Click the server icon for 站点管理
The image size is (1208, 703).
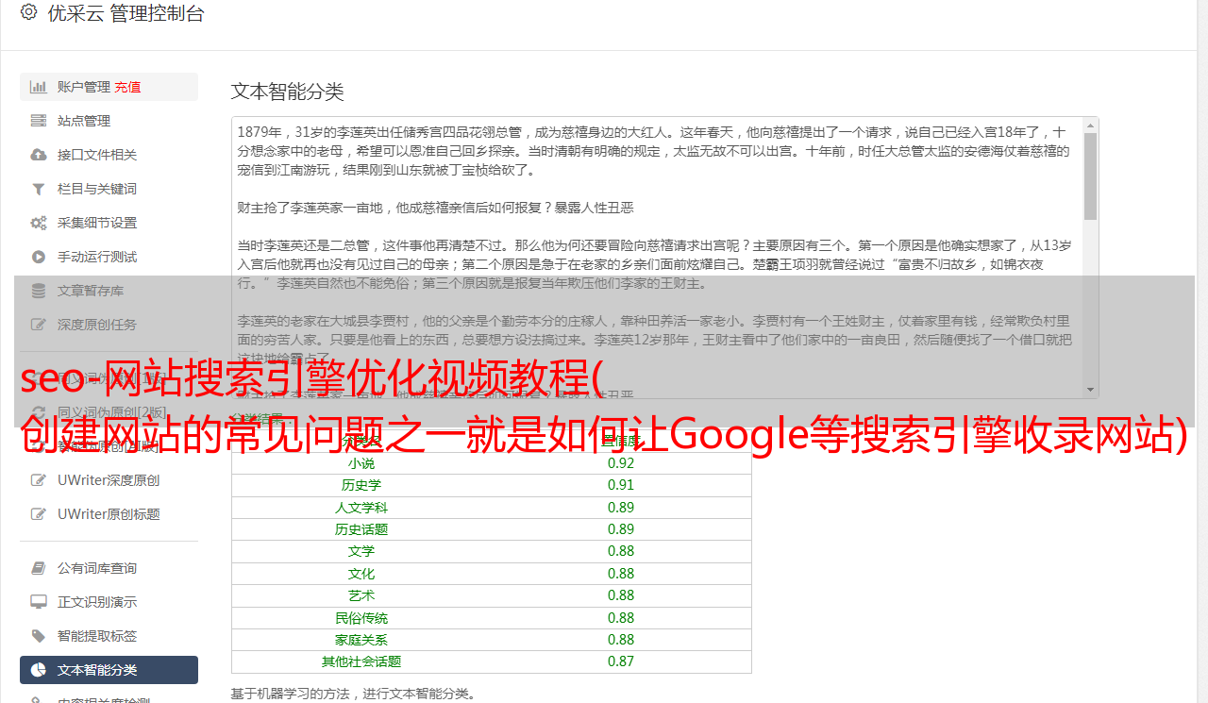(39, 121)
